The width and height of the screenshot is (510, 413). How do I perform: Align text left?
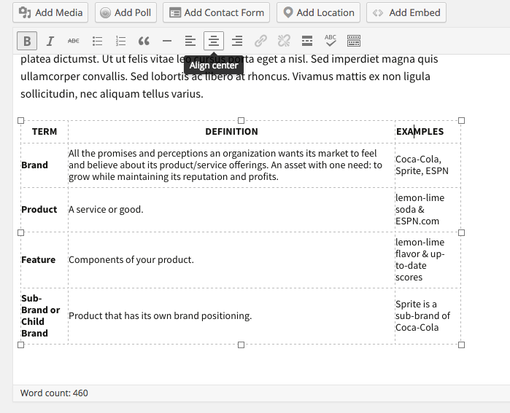click(x=190, y=41)
